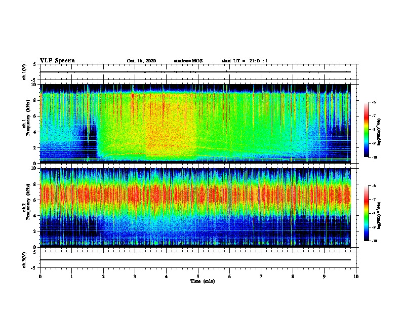The width and height of the screenshot is (401, 310).
Task: Click the time axis tick label '0'
Action: (40, 277)
